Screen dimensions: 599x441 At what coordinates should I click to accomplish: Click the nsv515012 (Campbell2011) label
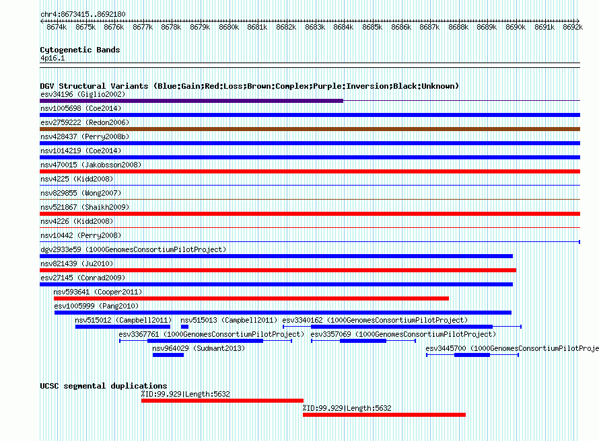[x=123, y=320]
